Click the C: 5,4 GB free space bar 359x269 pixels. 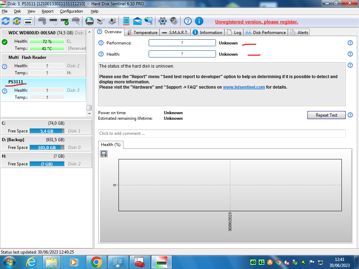[x=47, y=131]
